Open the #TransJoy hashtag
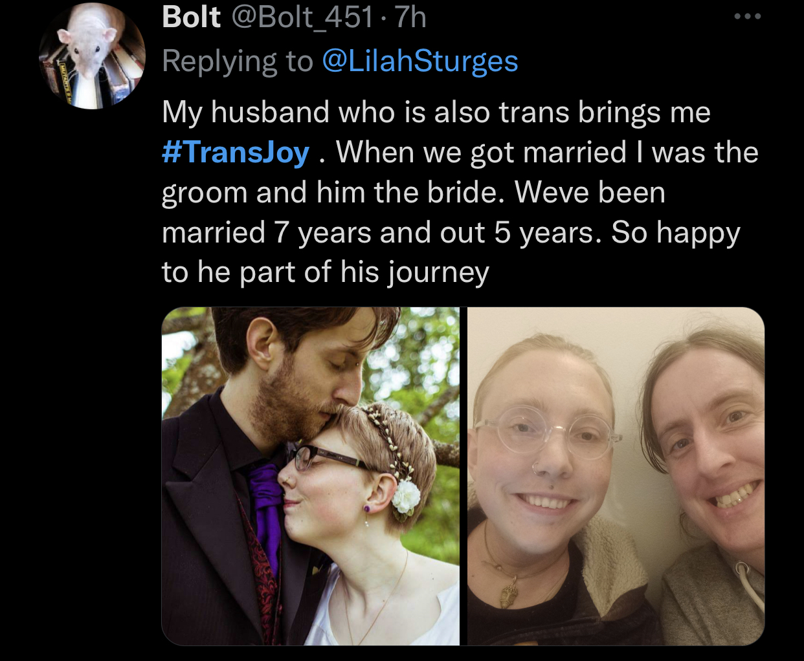 [x=236, y=153]
